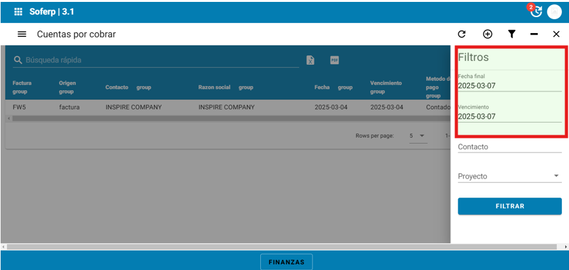
Task: Click the Contacto filter field
Action: [x=509, y=147]
